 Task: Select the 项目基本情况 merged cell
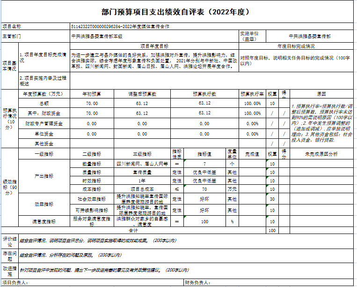(10, 66)
